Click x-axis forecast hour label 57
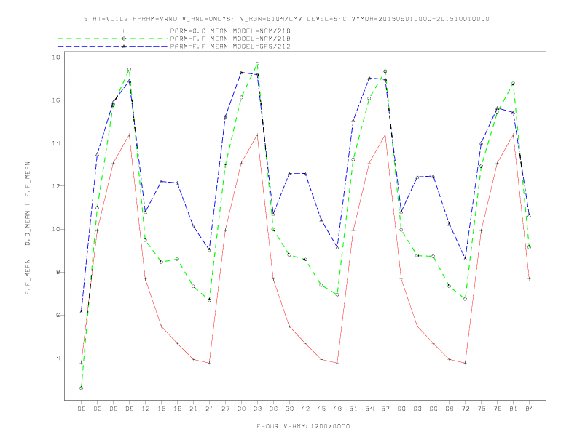577x445 pixels. tap(385, 409)
